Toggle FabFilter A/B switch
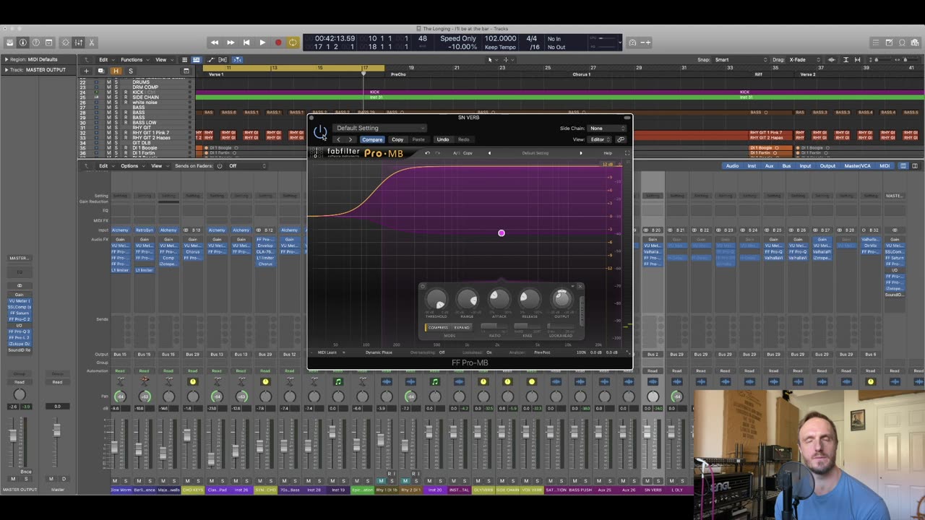925x520 pixels. [x=455, y=153]
